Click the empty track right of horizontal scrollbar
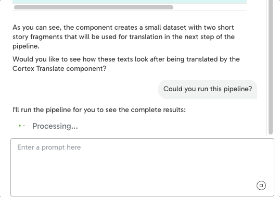 coord(210,7)
